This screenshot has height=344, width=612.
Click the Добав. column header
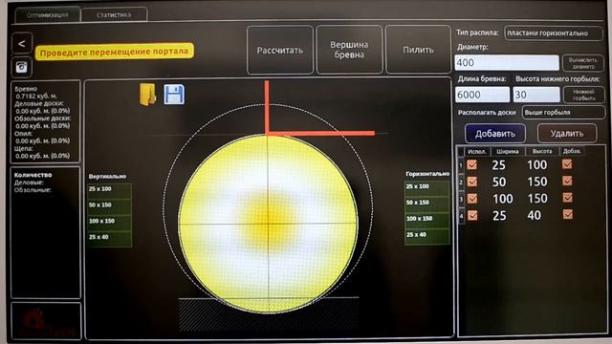pos(572,151)
